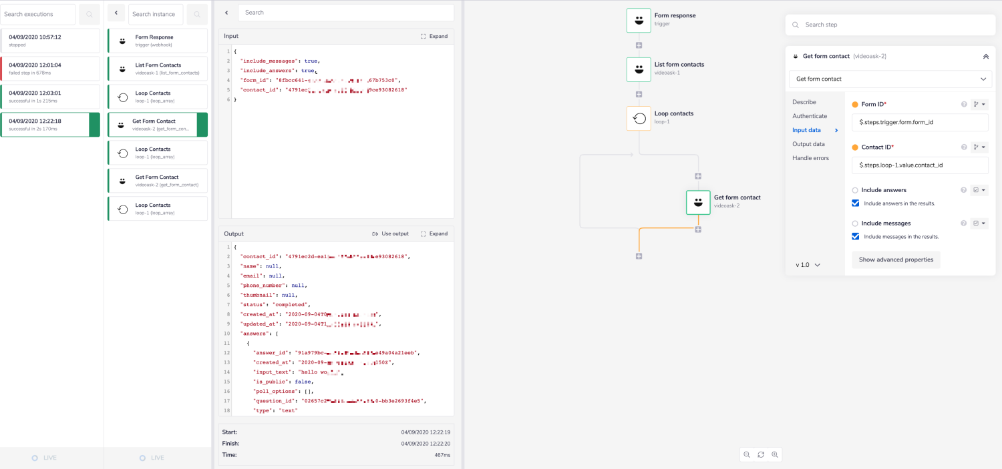Switch to the Output data section

click(x=808, y=143)
